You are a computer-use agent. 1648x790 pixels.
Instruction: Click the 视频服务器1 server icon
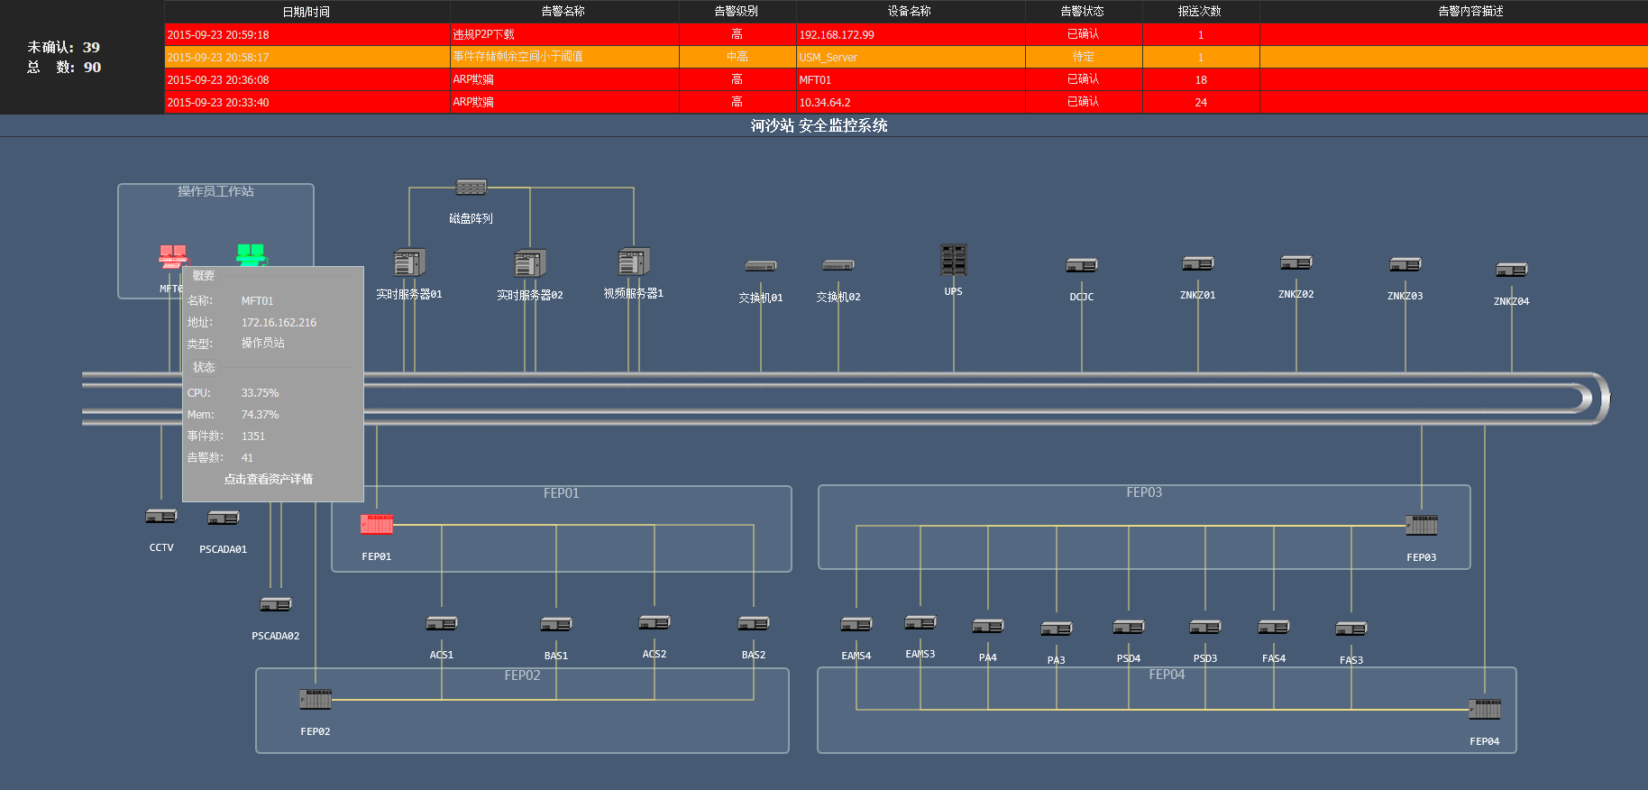(x=633, y=262)
